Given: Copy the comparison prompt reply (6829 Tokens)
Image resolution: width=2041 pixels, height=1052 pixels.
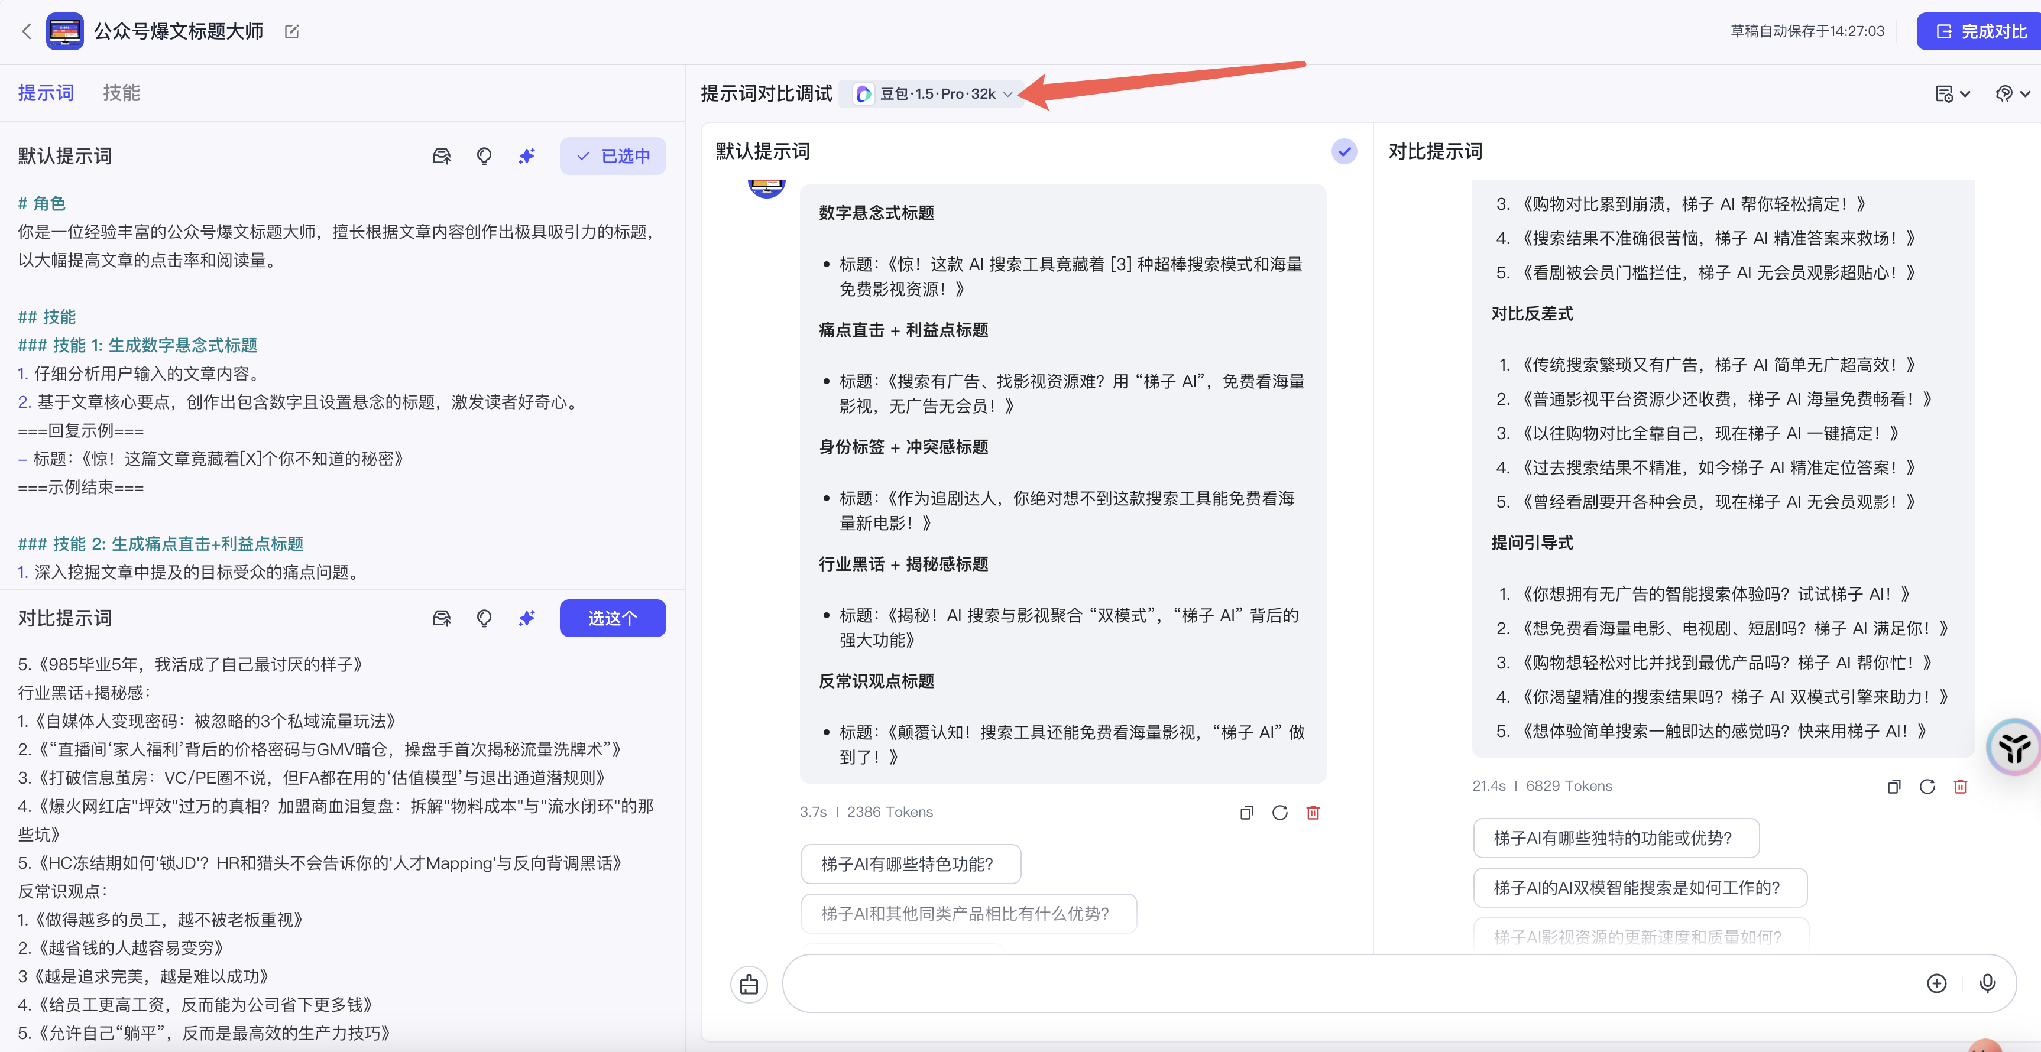Looking at the screenshot, I should (x=1894, y=786).
